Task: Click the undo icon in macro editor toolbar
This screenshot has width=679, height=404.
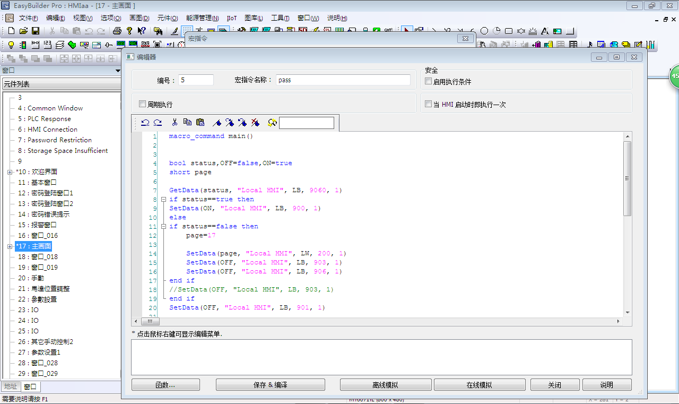Action: click(x=145, y=123)
